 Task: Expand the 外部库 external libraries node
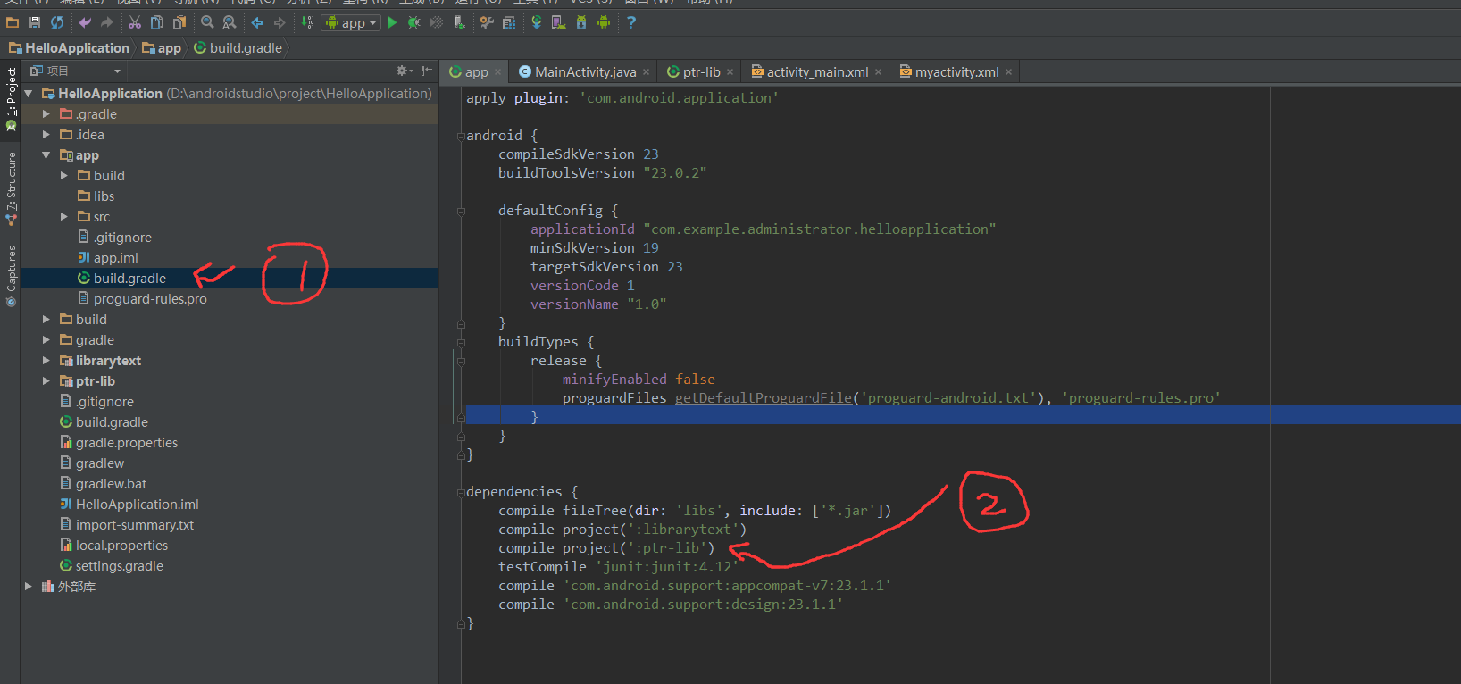pyautogui.click(x=29, y=587)
